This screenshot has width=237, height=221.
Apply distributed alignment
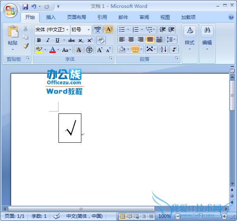click(159, 40)
